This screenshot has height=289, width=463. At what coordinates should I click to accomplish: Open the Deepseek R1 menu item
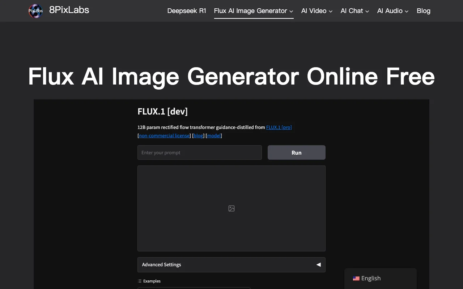(187, 11)
